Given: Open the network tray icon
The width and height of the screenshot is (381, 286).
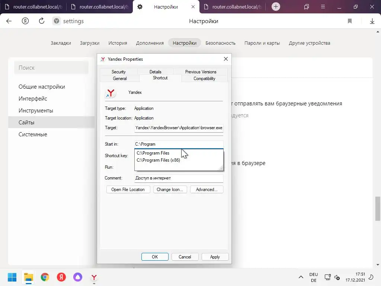Looking at the screenshot, I should 327,277.
